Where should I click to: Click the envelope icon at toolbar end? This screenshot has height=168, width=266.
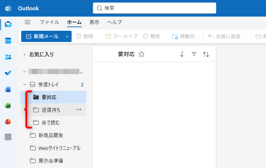(x=258, y=36)
